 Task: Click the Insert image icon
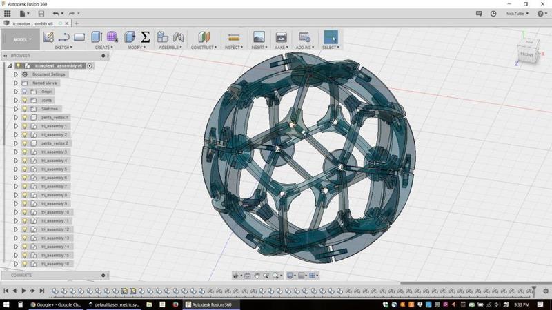pos(259,37)
